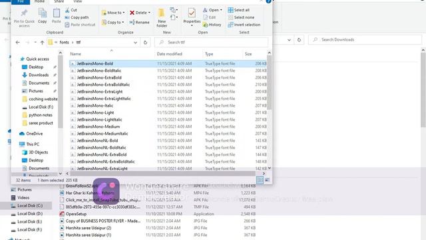Open the Home ribbon tab
This screenshot has width=426, height=240.
[x=39, y=1]
